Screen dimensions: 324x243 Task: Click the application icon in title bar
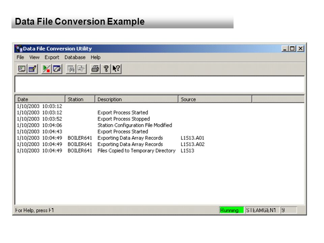point(19,49)
